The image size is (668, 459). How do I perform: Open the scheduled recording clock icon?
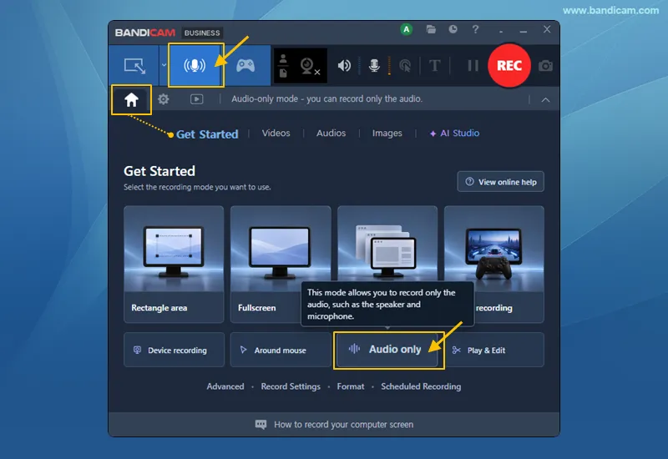click(x=453, y=29)
